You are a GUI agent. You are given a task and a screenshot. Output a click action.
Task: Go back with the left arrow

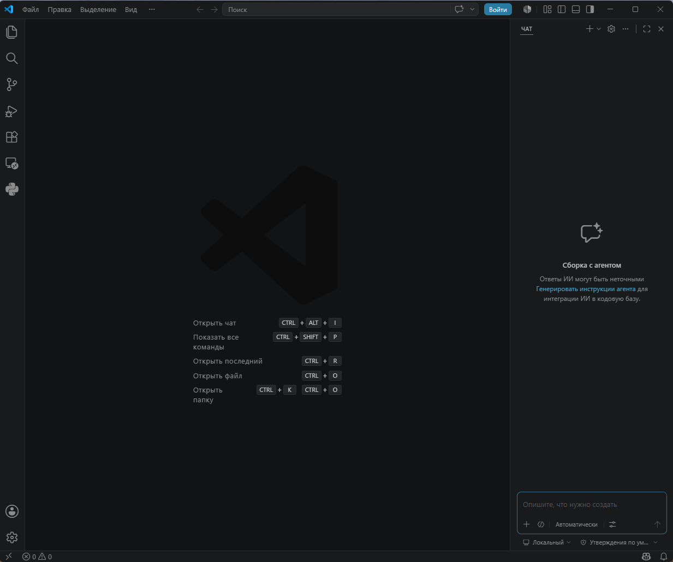[x=200, y=9]
